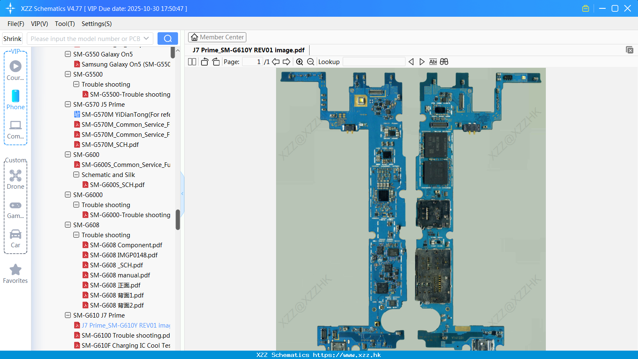This screenshot has height=359, width=638.
Task: Open the Courses sidebar icon
Action: 15,70
